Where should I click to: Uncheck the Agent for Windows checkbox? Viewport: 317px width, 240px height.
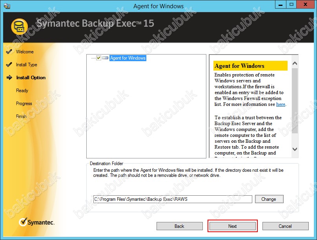point(98,58)
